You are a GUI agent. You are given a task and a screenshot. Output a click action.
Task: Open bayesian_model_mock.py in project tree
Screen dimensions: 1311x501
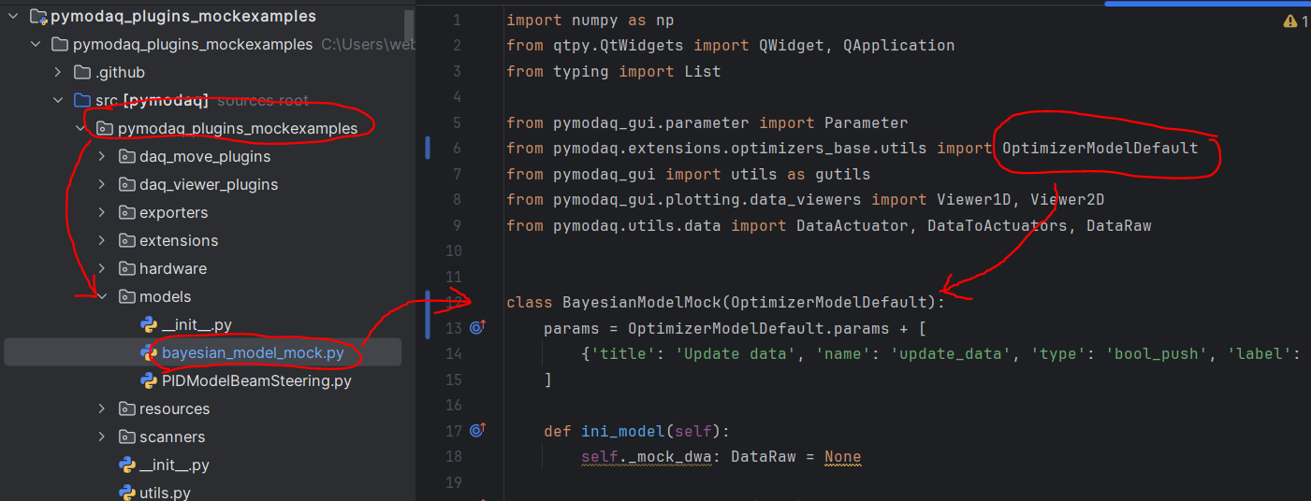click(x=253, y=352)
